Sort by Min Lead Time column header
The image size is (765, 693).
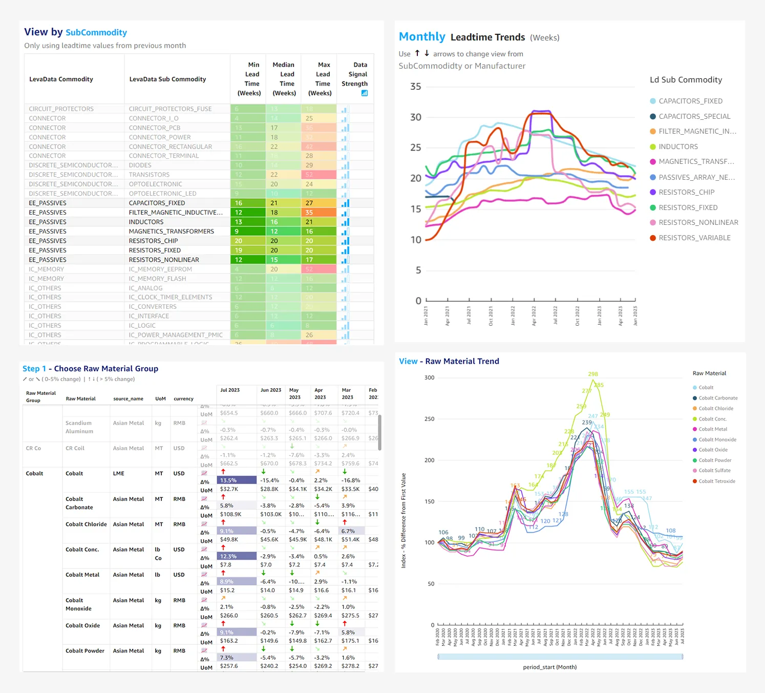coord(249,79)
